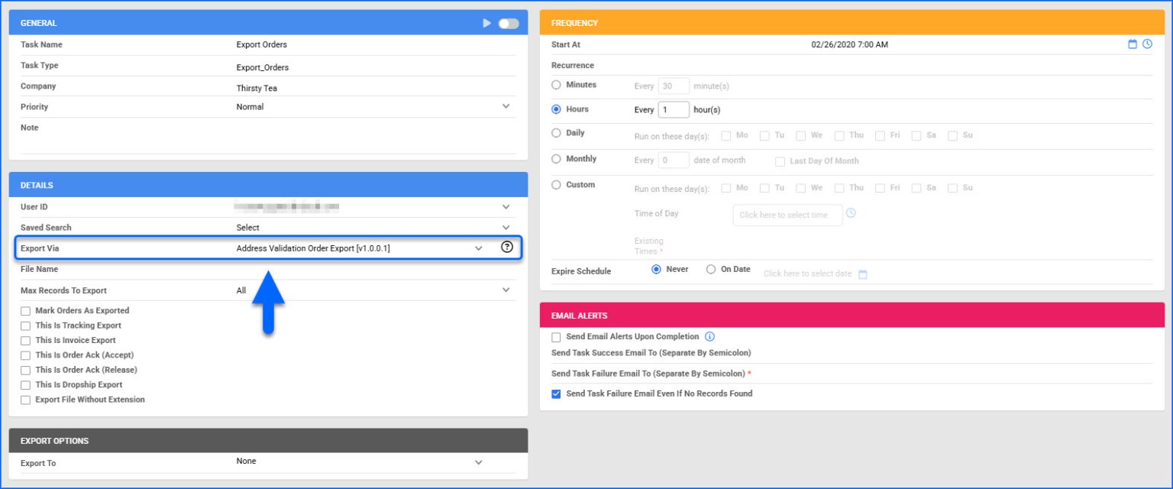This screenshot has height=489, width=1173.
Task: Enable Send Email Alerts Upon Completion
Action: point(556,336)
